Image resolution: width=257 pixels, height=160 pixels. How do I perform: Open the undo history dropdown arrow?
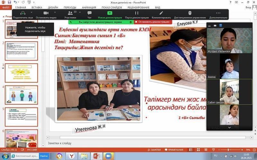point(18,3)
